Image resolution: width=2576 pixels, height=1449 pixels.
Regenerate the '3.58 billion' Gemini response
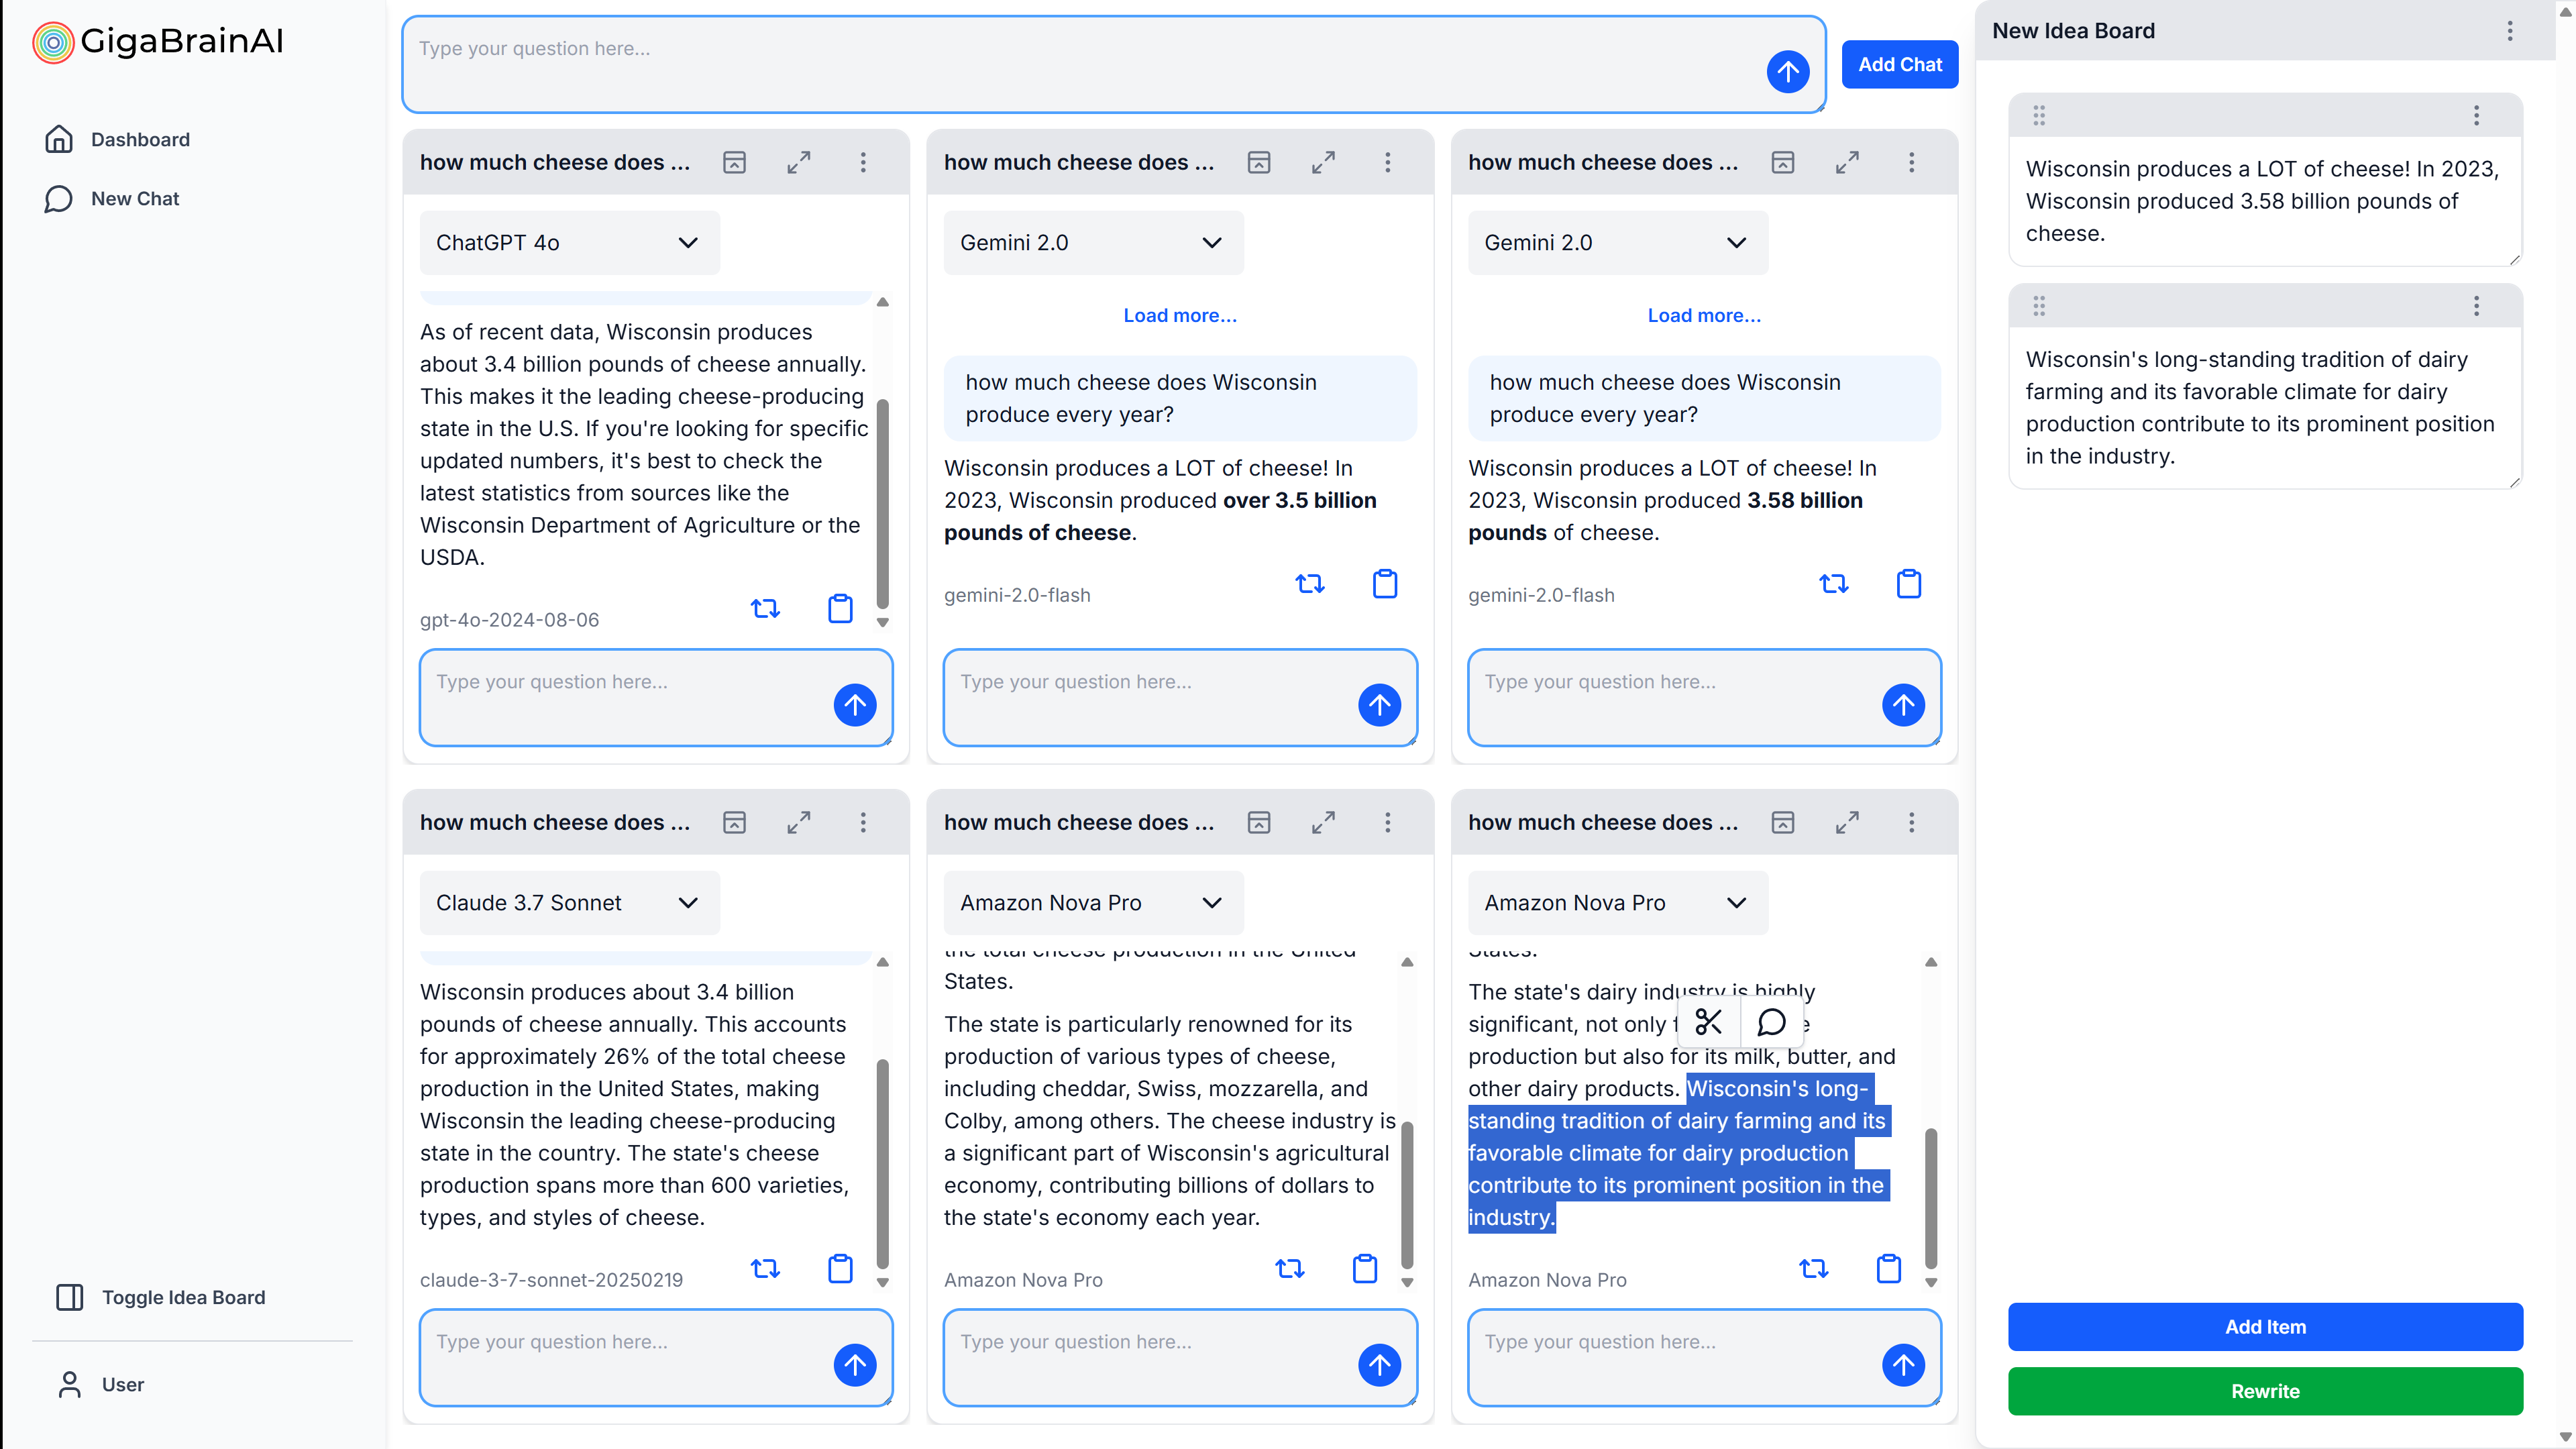click(1834, 583)
